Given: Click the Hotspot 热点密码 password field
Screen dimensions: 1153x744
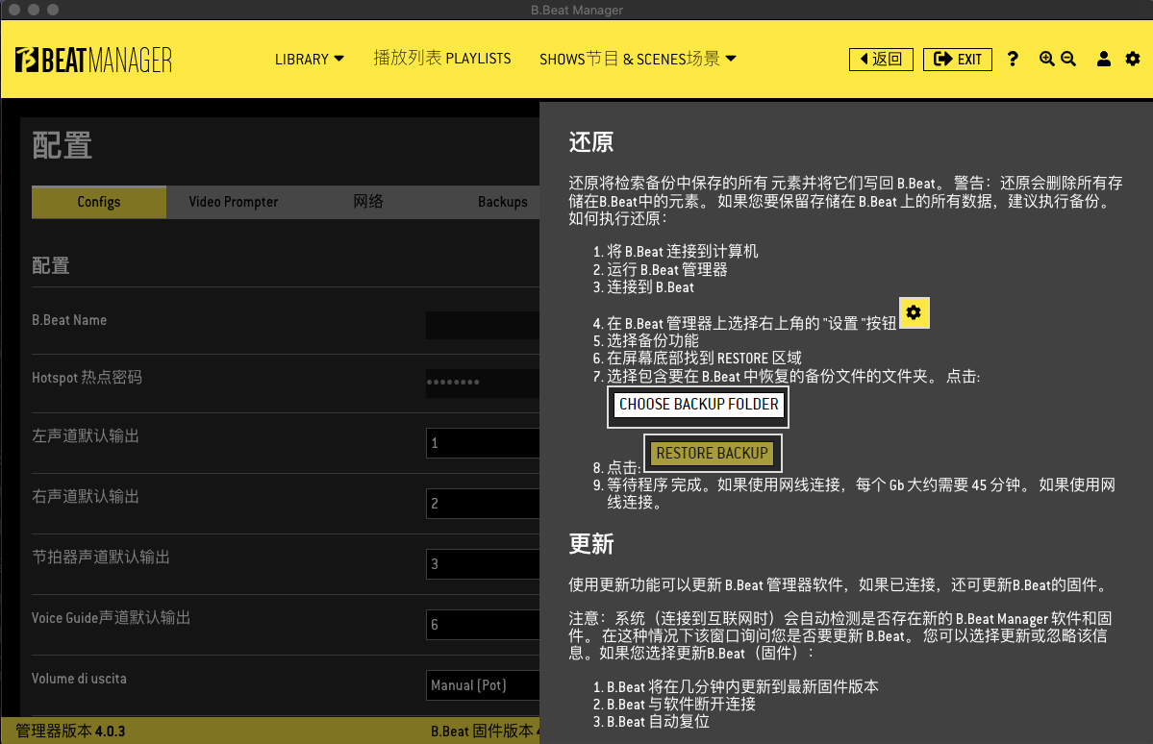Looking at the screenshot, I should coord(483,383).
